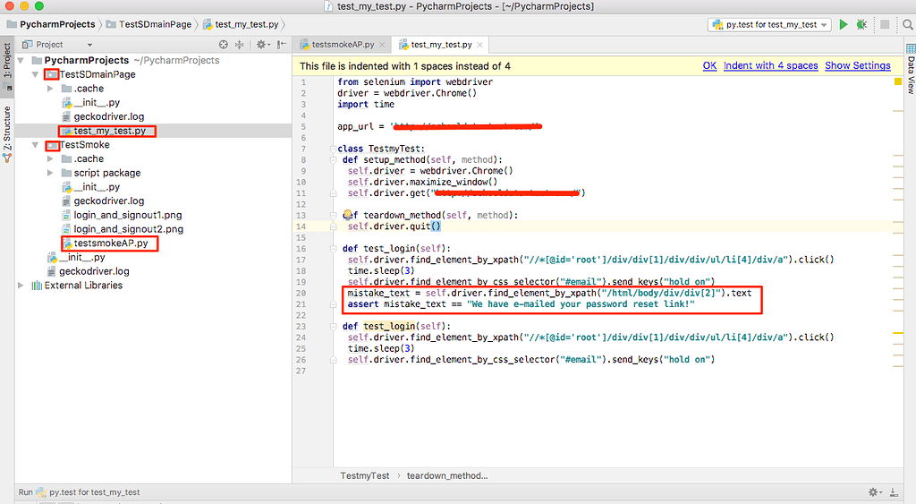The image size is (916, 504).
Task: Run the py.test configuration with green arrow
Action: point(843,24)
